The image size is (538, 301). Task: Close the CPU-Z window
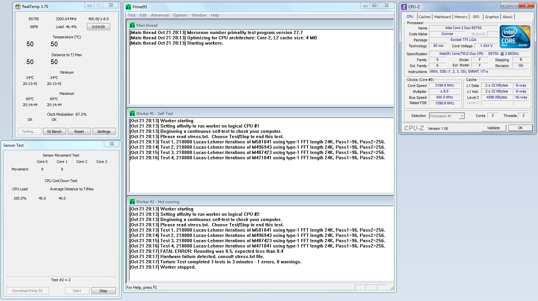[526, 5]
